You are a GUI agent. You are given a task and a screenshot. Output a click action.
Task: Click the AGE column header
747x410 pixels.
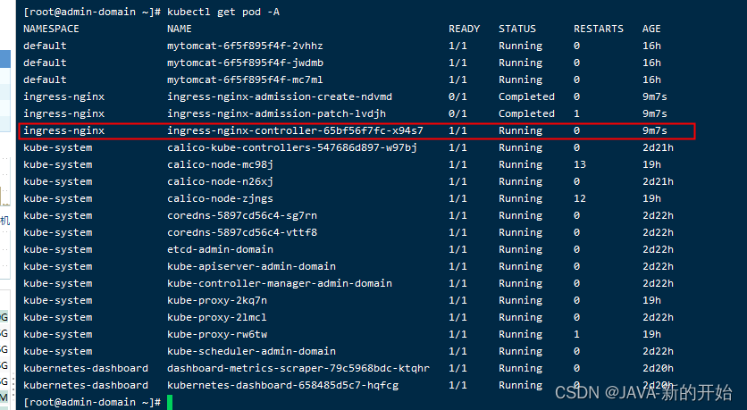tap(651, 29)
